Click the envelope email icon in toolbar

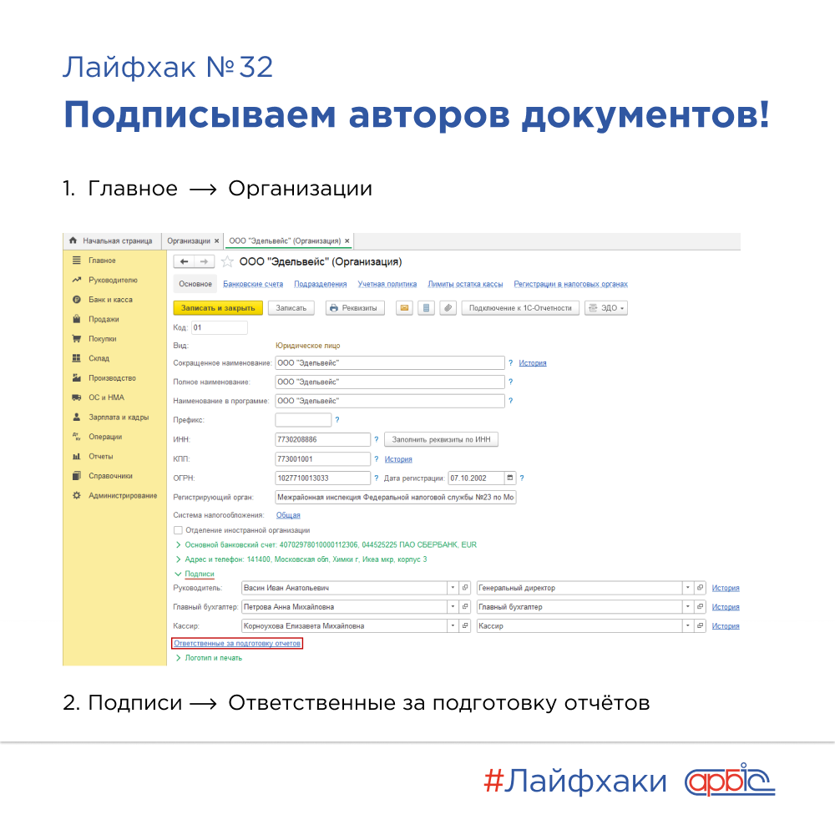coord(405,308)
